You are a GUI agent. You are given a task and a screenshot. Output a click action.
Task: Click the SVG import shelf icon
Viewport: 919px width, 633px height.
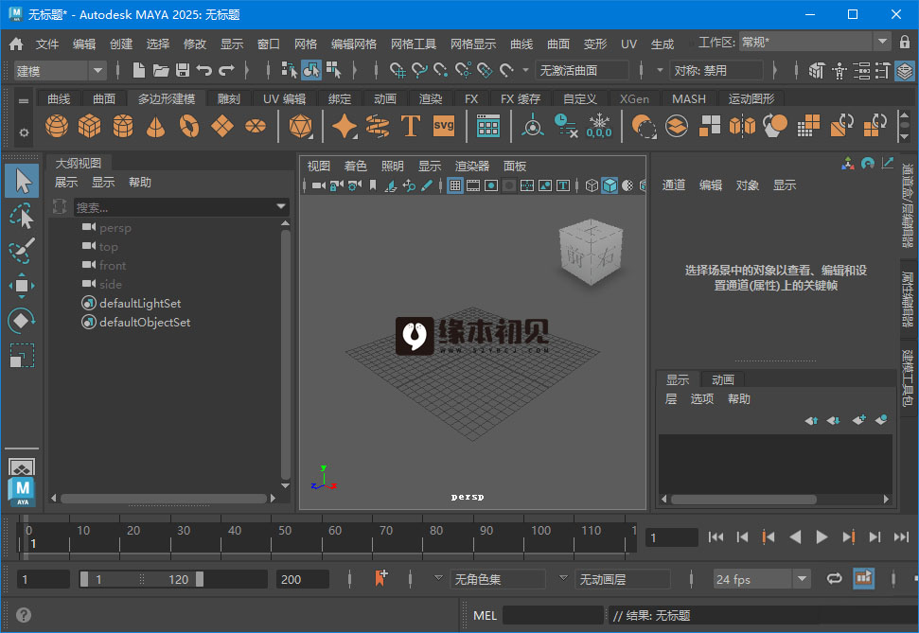point(444,126)
